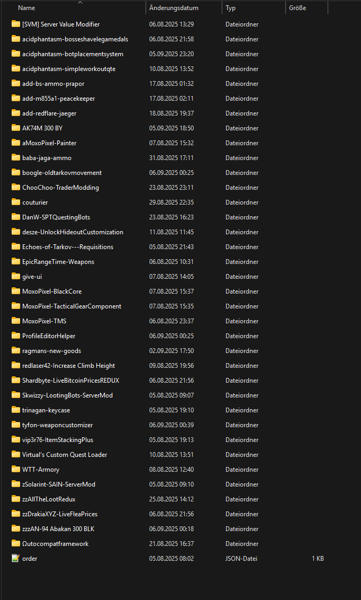Select the boogle-oldtarkovmovement folder name
This screenshot has height=600, width=361.
point(62,173)
